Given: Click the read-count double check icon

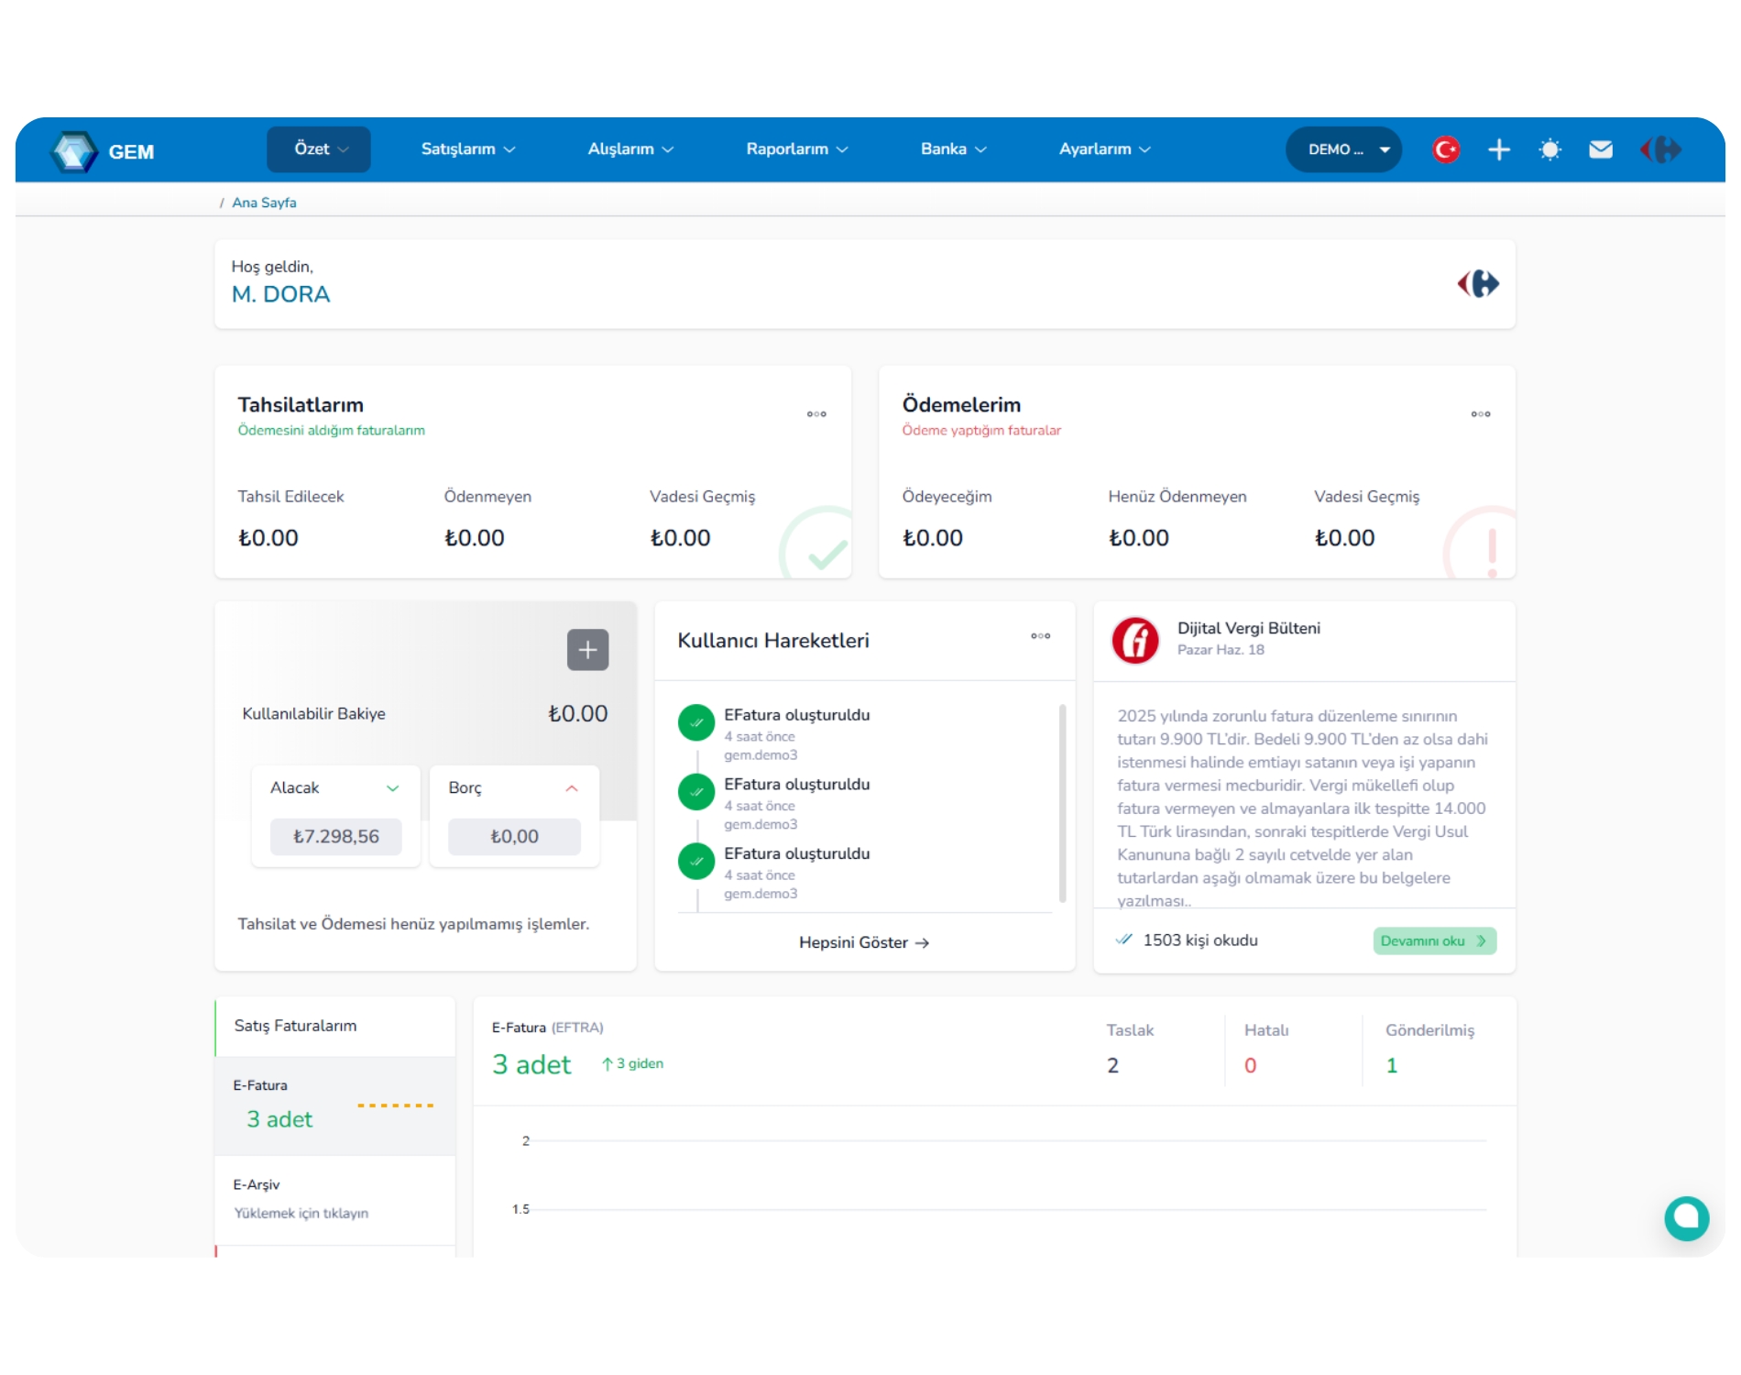Looking at the screenshot, I should click(1124, 940).
